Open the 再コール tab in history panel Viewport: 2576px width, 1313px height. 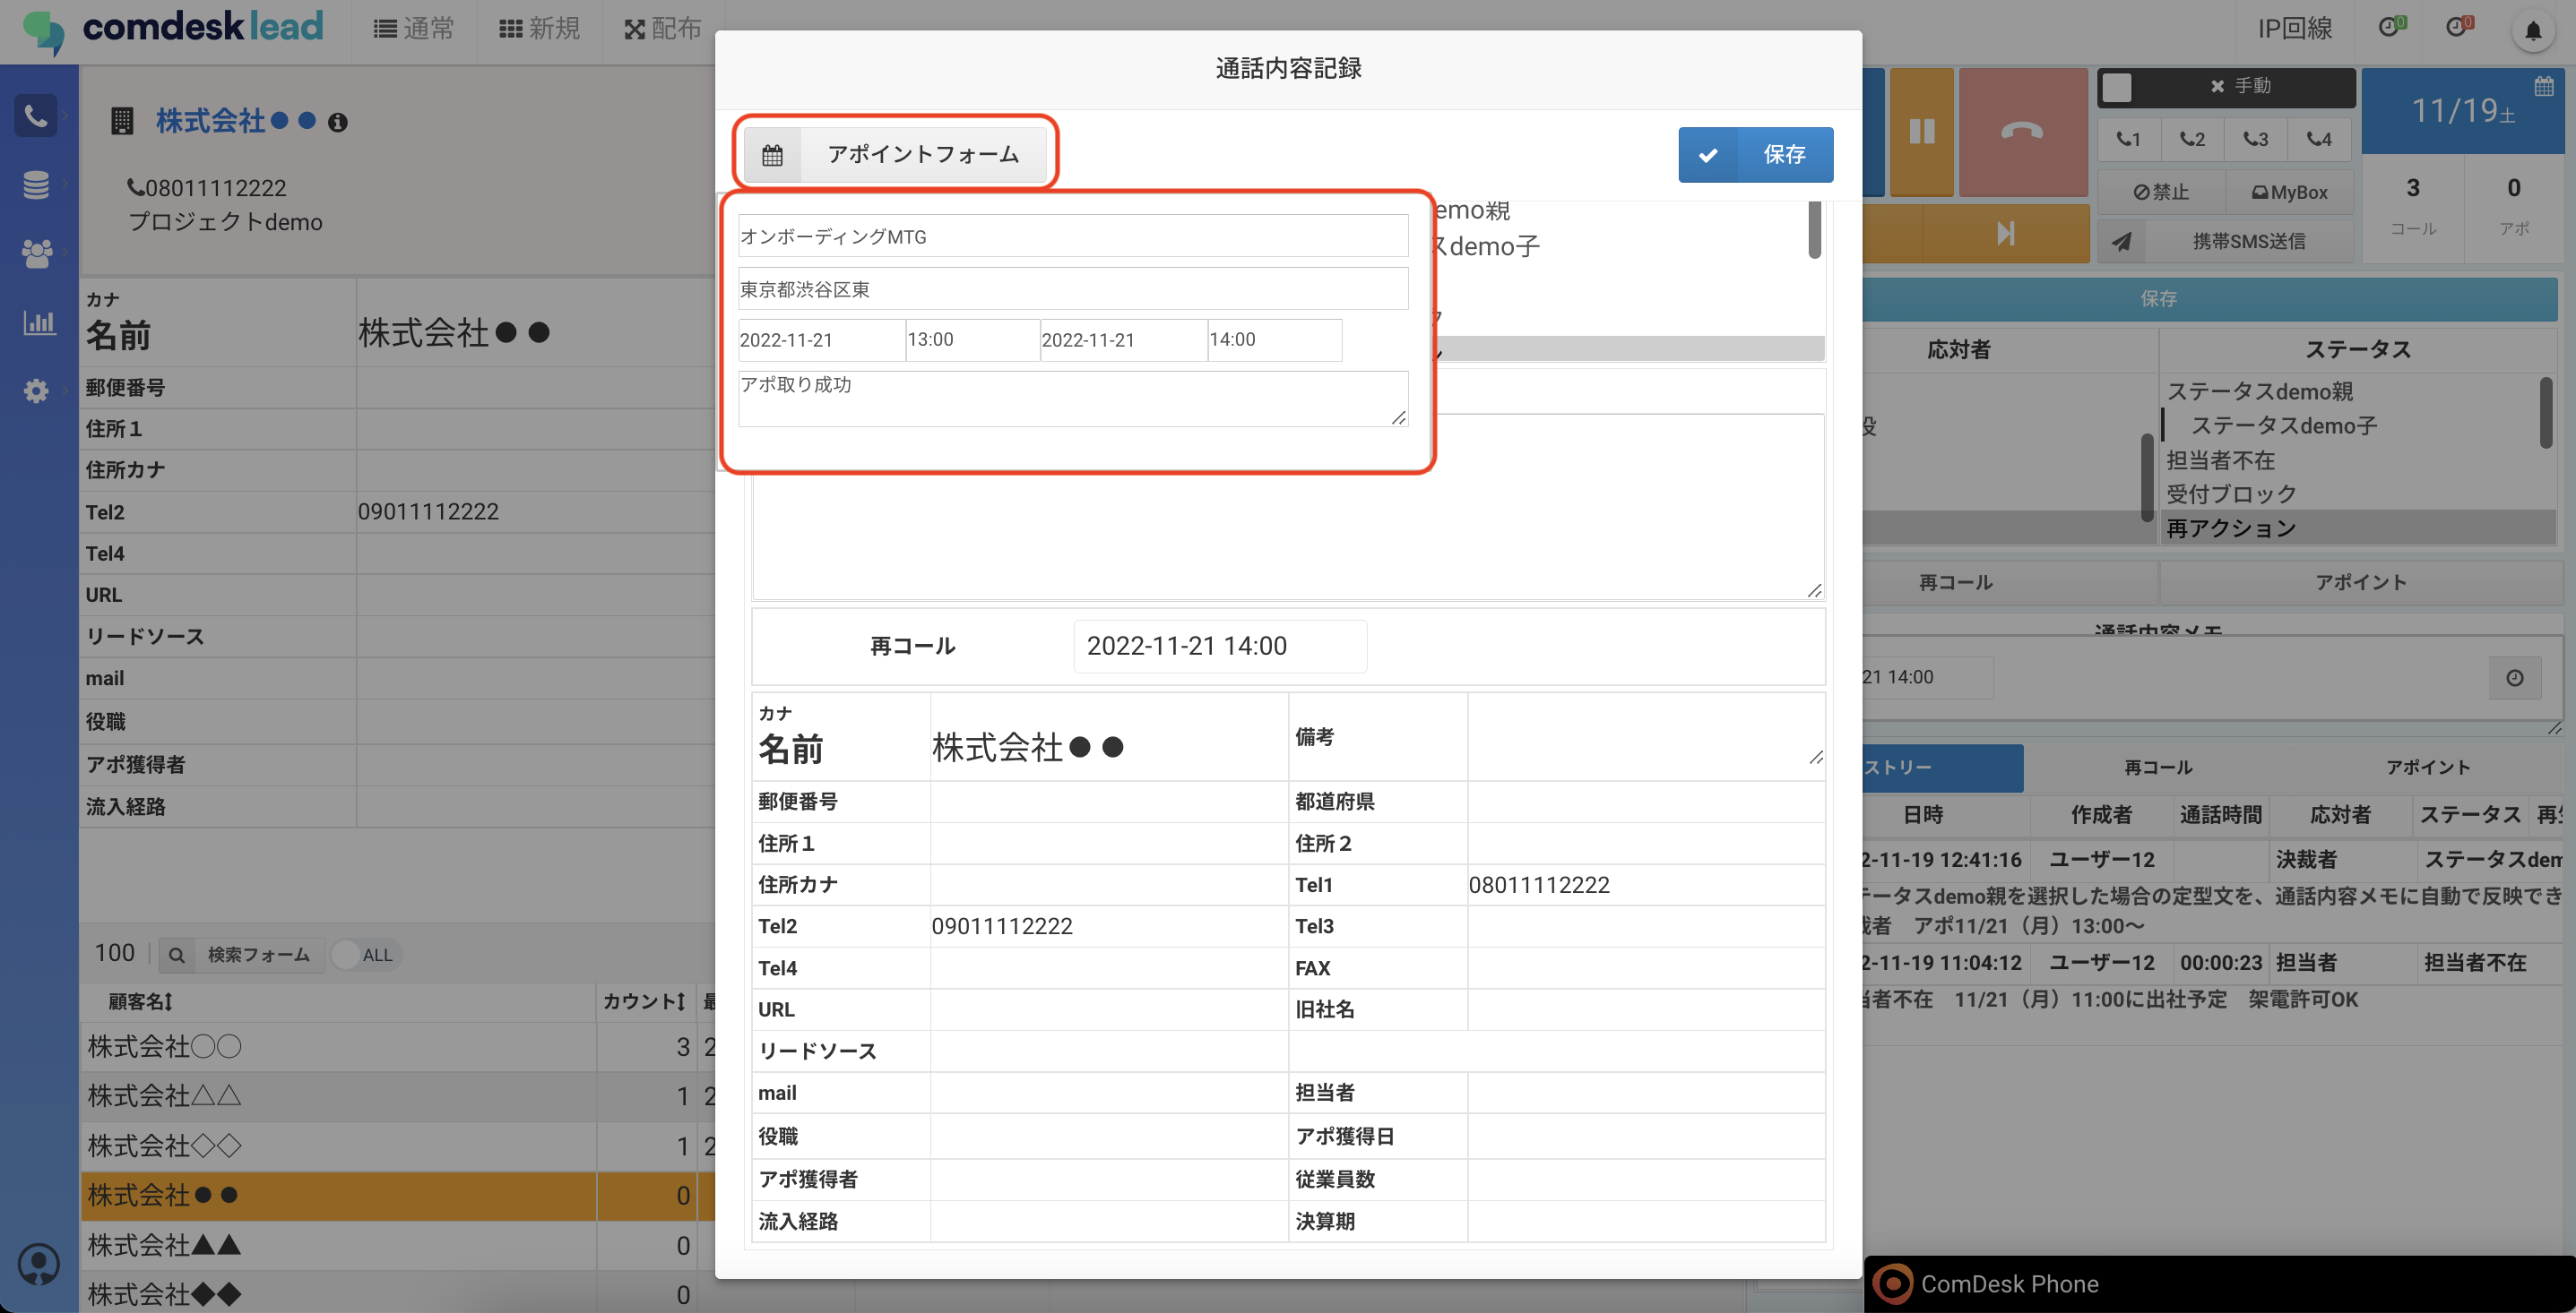coord(2158,768)
